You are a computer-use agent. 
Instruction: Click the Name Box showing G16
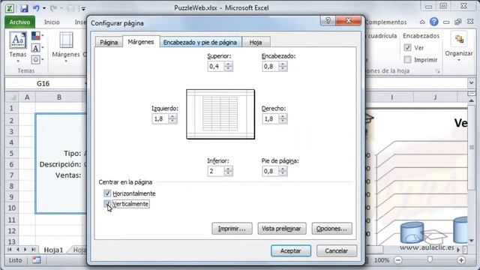[44, 83]
